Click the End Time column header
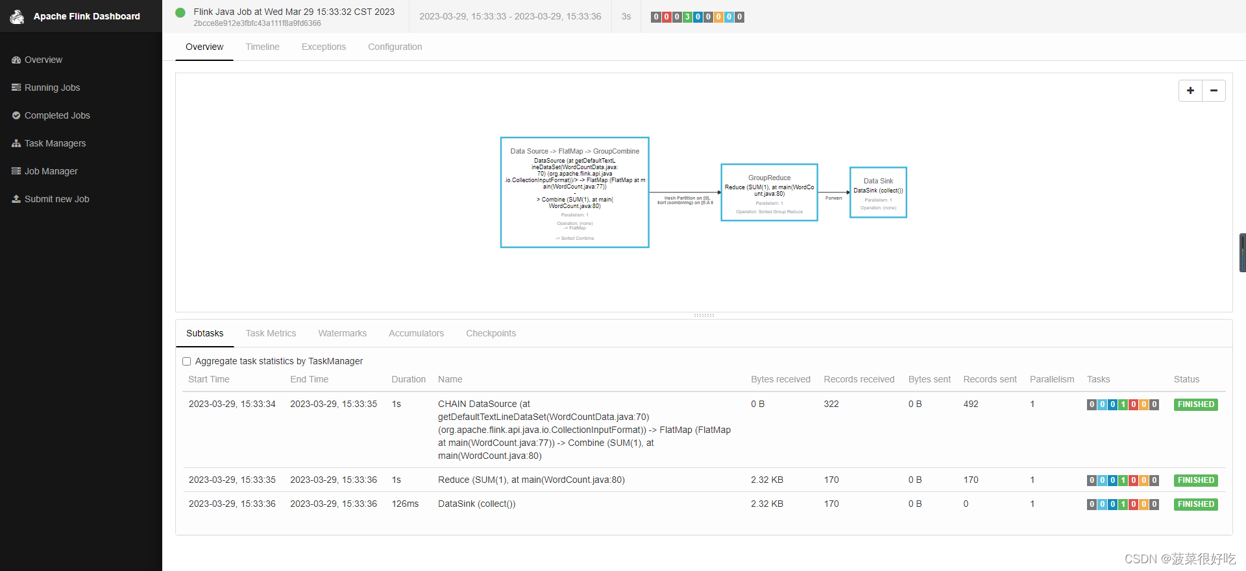Image resolution: width=1246 pixels, height=571 pixels. click(x=310, y=380)
